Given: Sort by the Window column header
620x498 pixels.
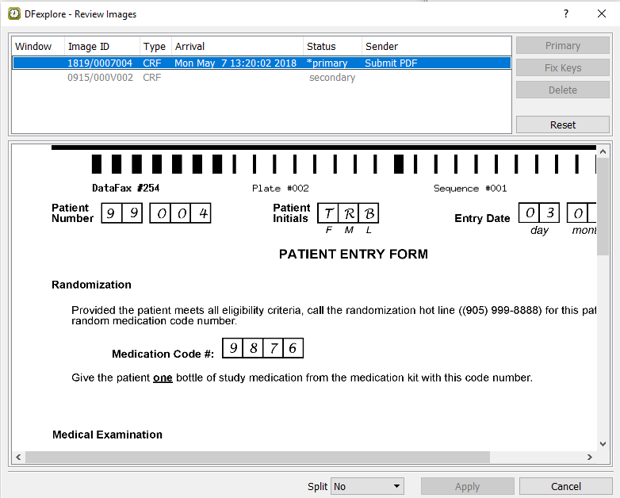Looking at the screenshot, I should click(36, 46).
